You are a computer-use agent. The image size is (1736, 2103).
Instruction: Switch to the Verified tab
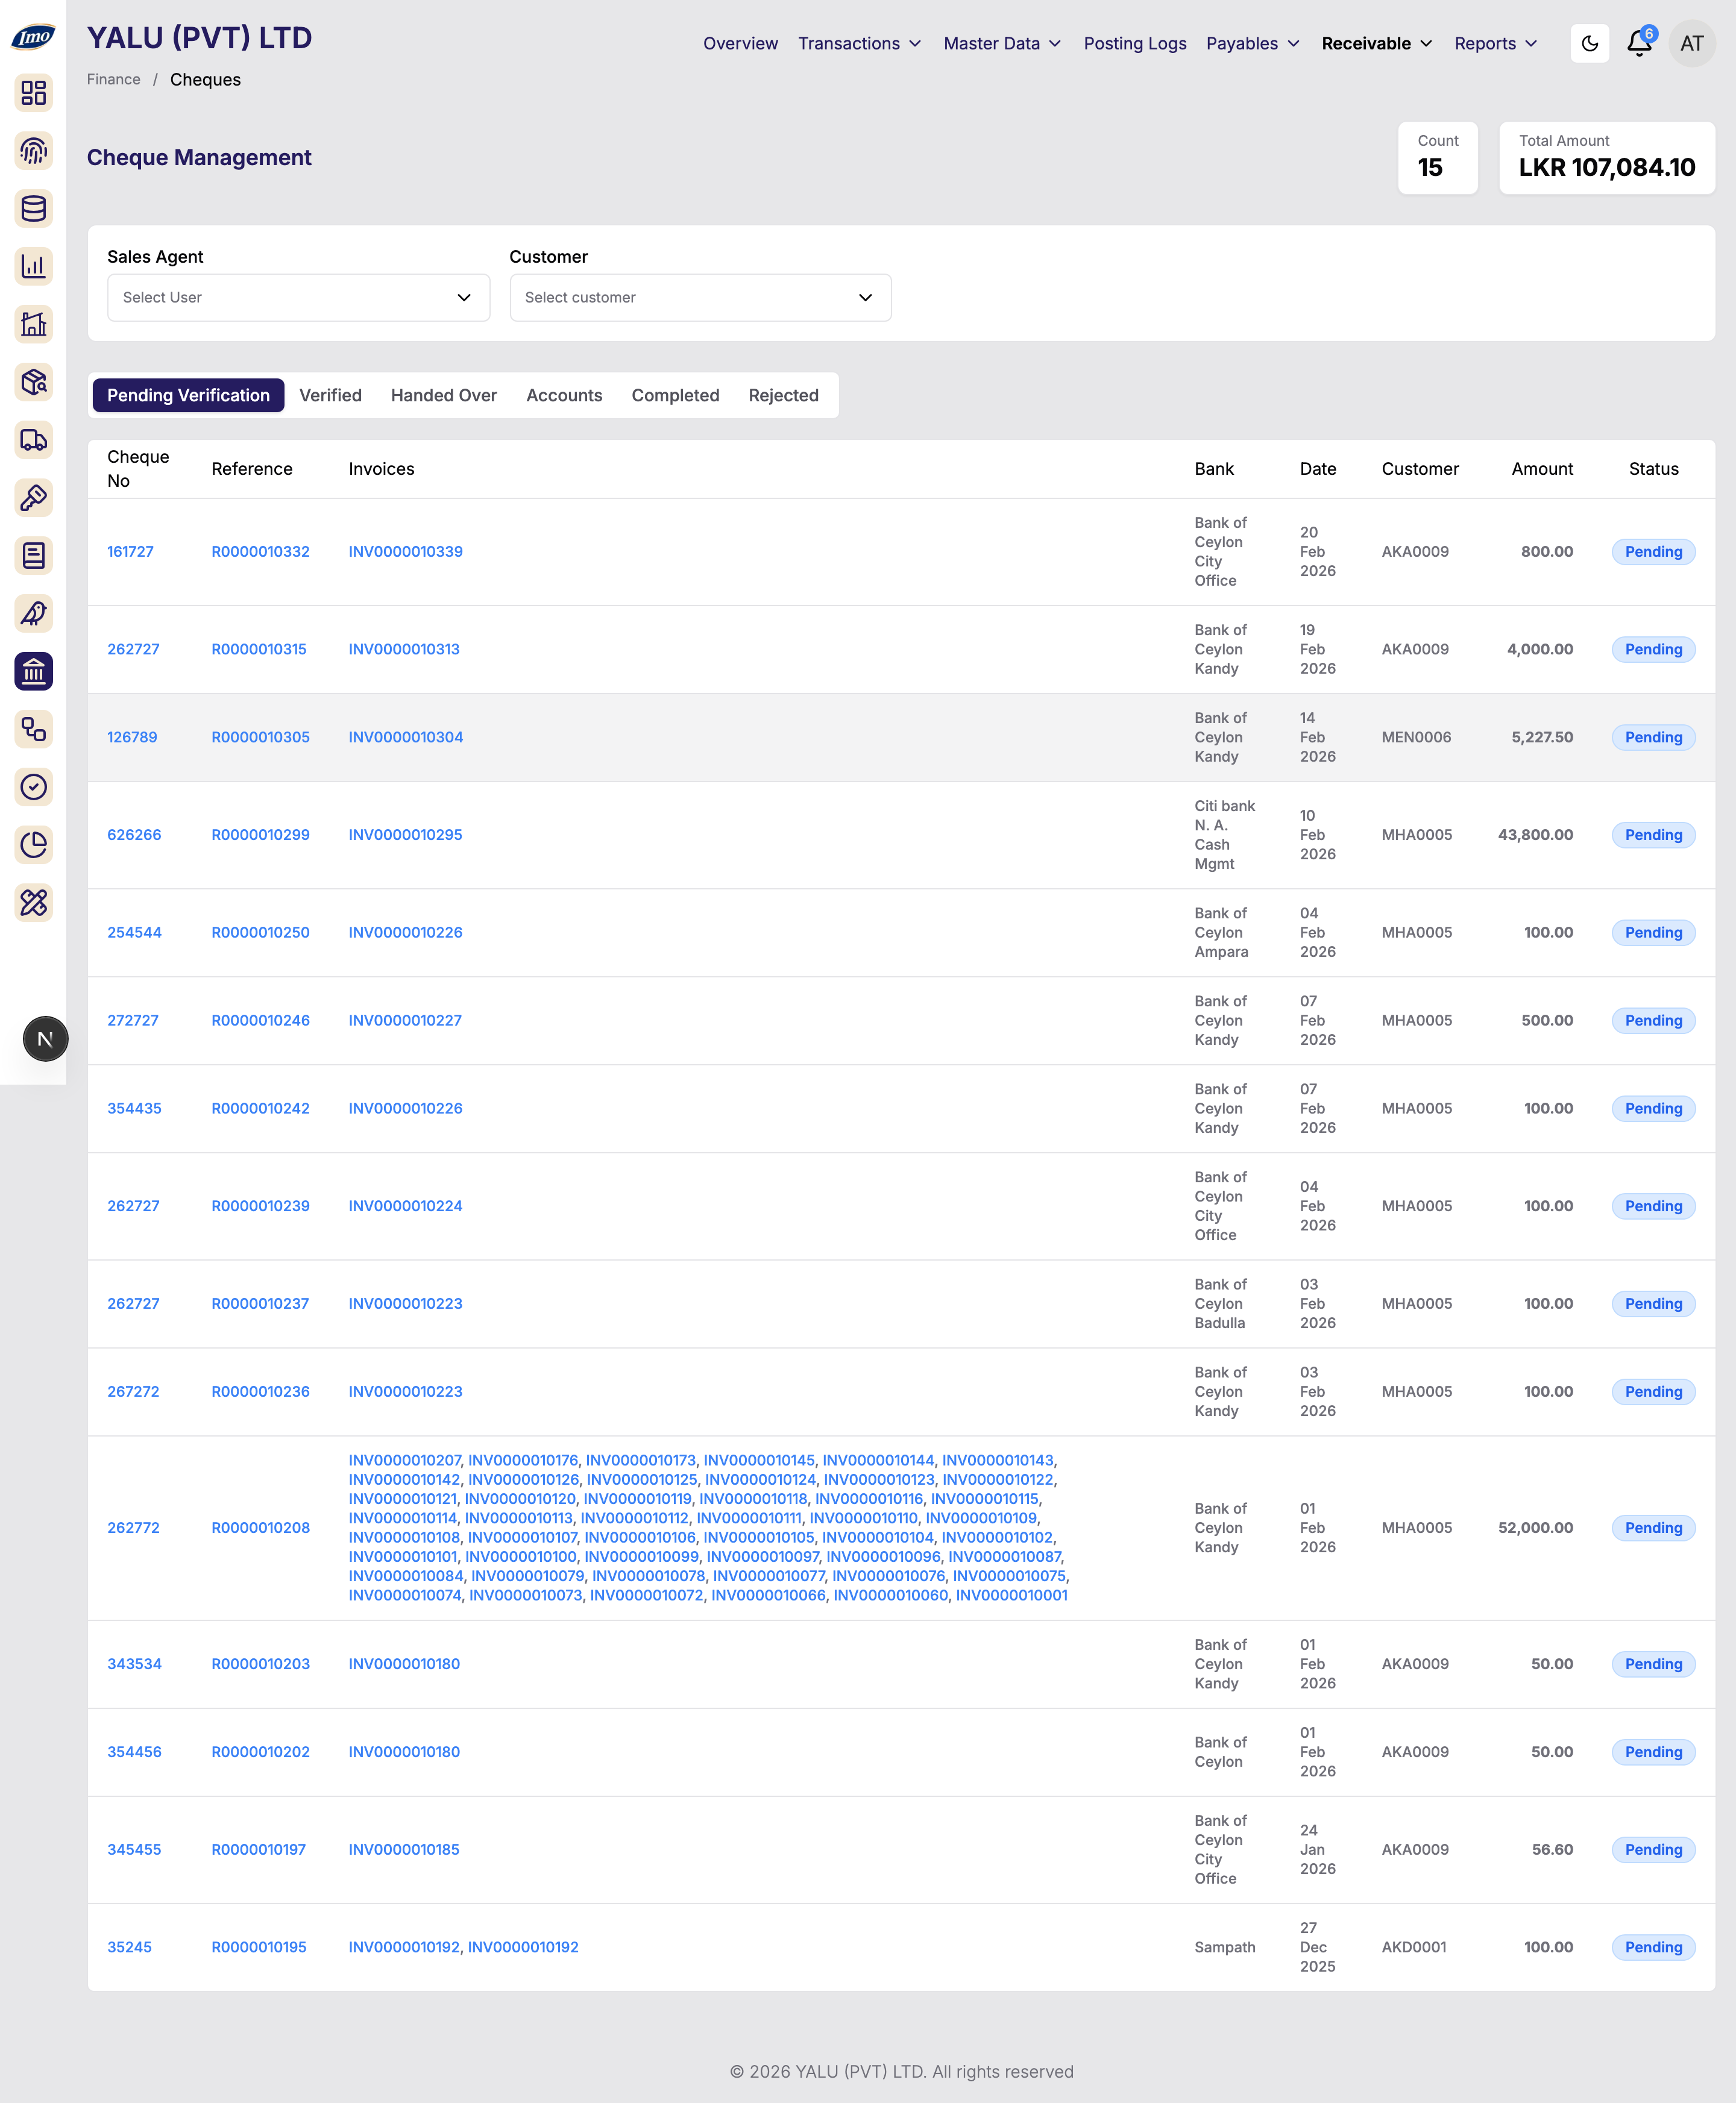(x=330, y=396)
